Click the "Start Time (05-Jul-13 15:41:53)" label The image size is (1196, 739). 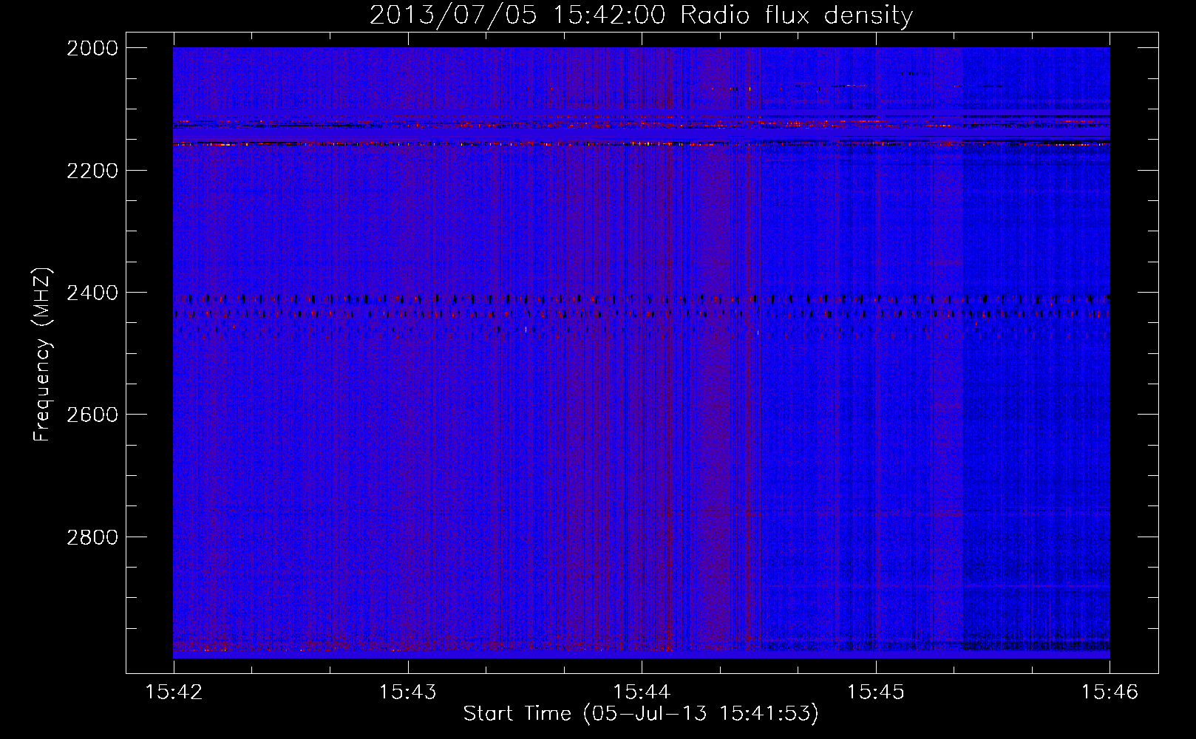641,714
